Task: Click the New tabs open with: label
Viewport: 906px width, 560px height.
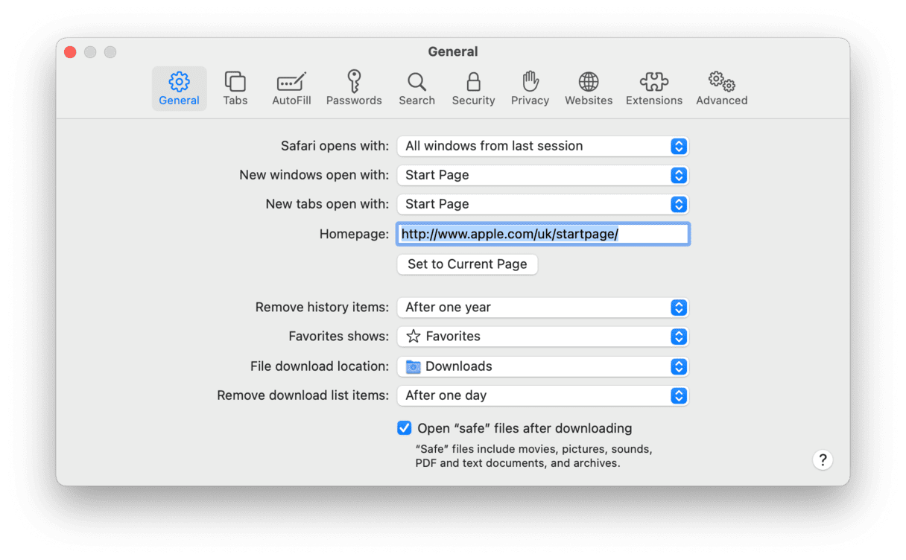Action: (327, 204)
